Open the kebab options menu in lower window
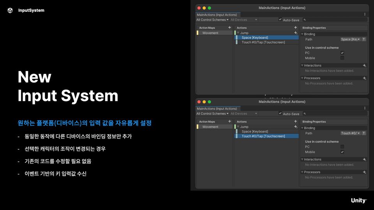This screenshot has width=374, height=210. [365, 108]
